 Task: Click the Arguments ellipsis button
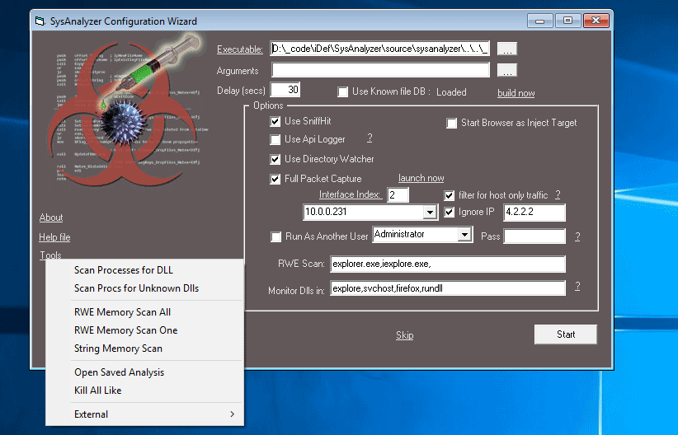(x=507, y=70)
